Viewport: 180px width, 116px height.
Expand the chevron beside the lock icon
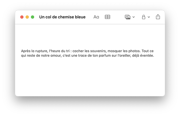click(x=149, y=17)
